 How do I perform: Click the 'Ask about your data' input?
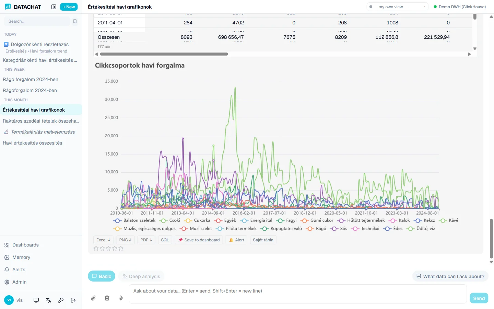coord(298,294)
